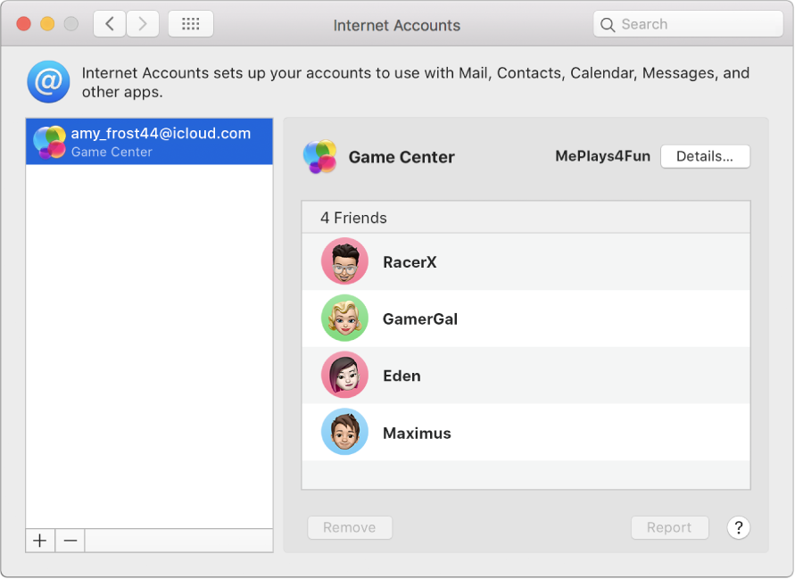This screenshot has height=579, width=795.
Task: Click RacerX's avatar
Action: (x=344, y=261)
